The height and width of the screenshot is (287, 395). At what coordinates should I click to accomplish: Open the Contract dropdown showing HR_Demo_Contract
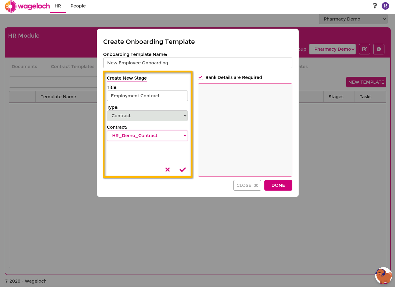(x=147, y=136)
